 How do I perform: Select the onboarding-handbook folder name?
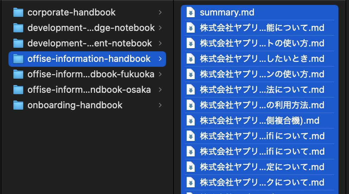75,105
